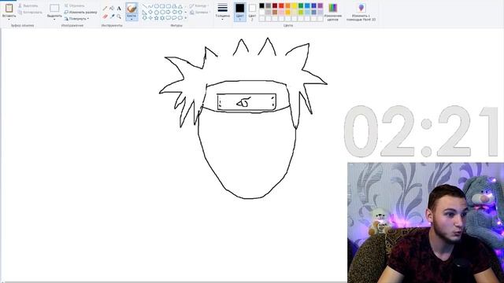Click Edit with Paint 3D button
Viewport: 504px width, 283px height.
point(361,13)
